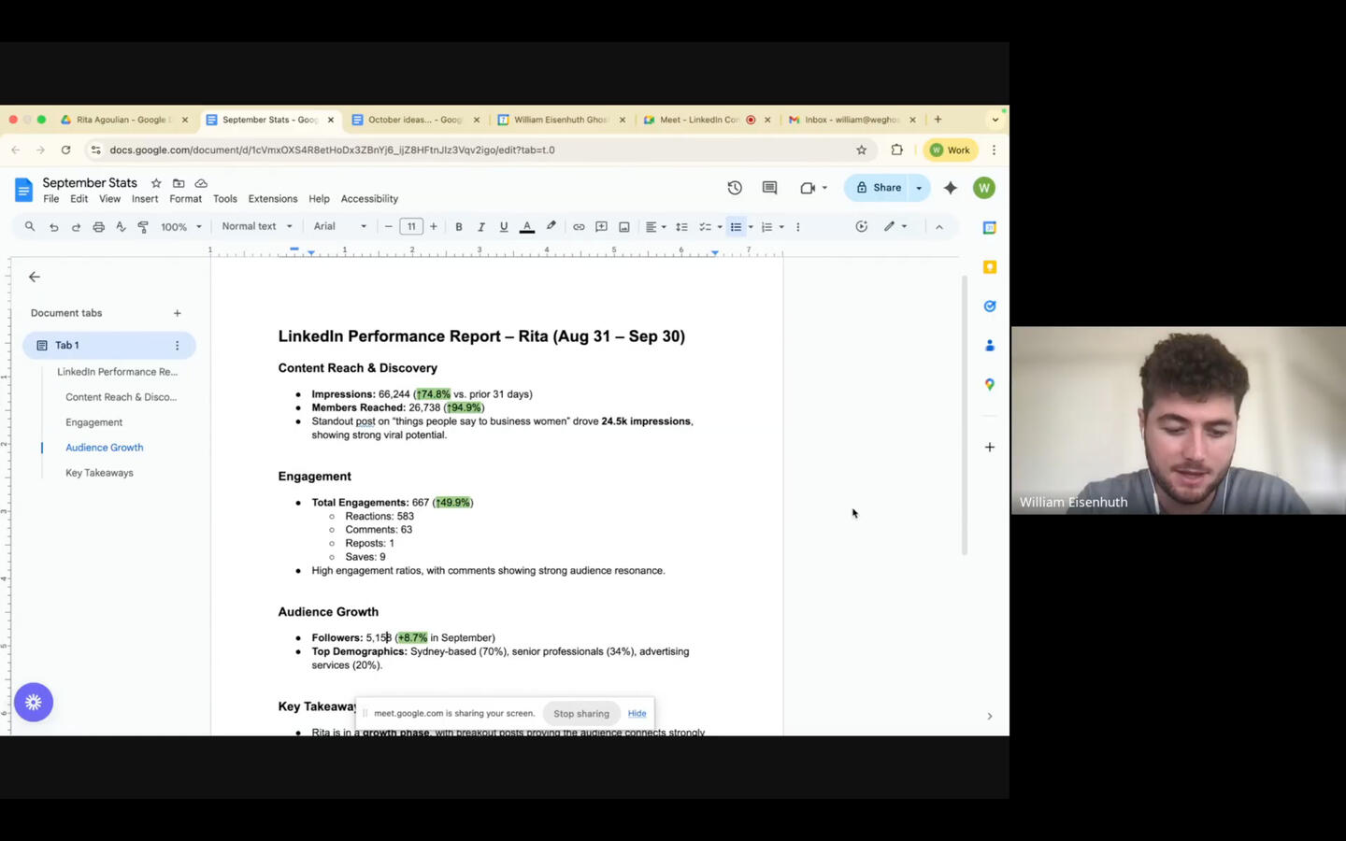
Task: Open version history clock icon
Action: (735, 188)
